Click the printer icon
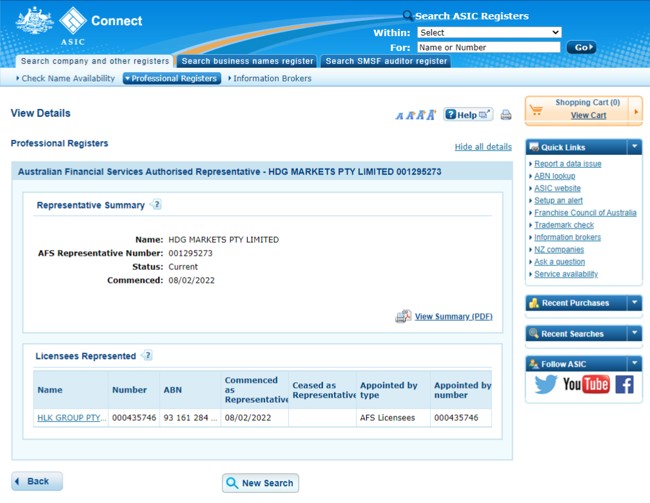 (506, 116)
